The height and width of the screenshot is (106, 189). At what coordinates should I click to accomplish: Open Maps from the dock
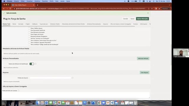[x=55, y=103]
